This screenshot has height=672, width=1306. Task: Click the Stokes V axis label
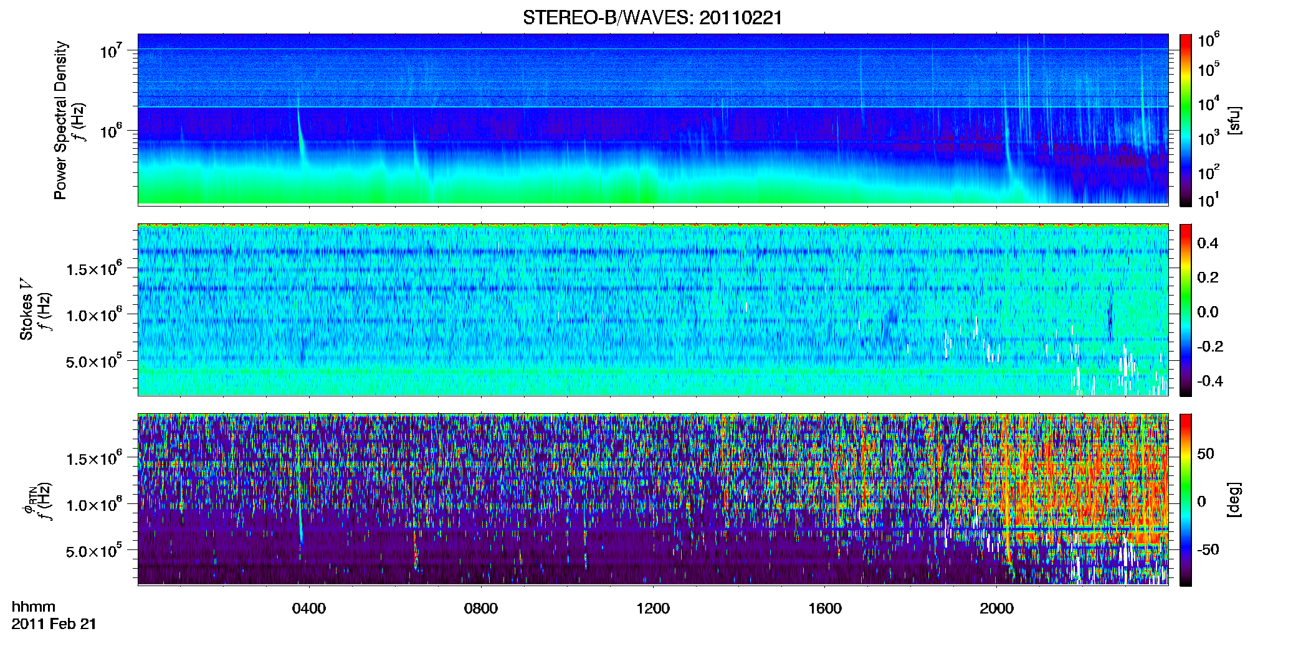tap(27, 309)
